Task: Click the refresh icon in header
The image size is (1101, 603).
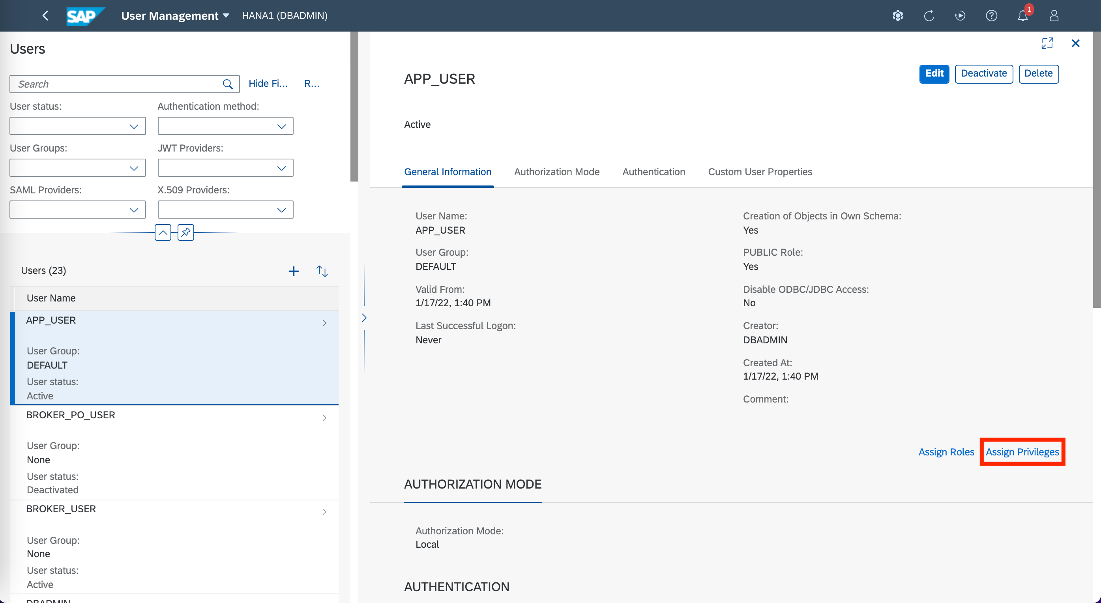Action: (929, 16)
